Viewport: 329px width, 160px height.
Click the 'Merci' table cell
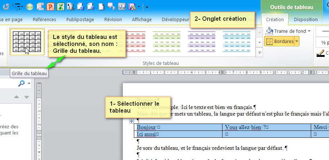[x=320, y=127]
